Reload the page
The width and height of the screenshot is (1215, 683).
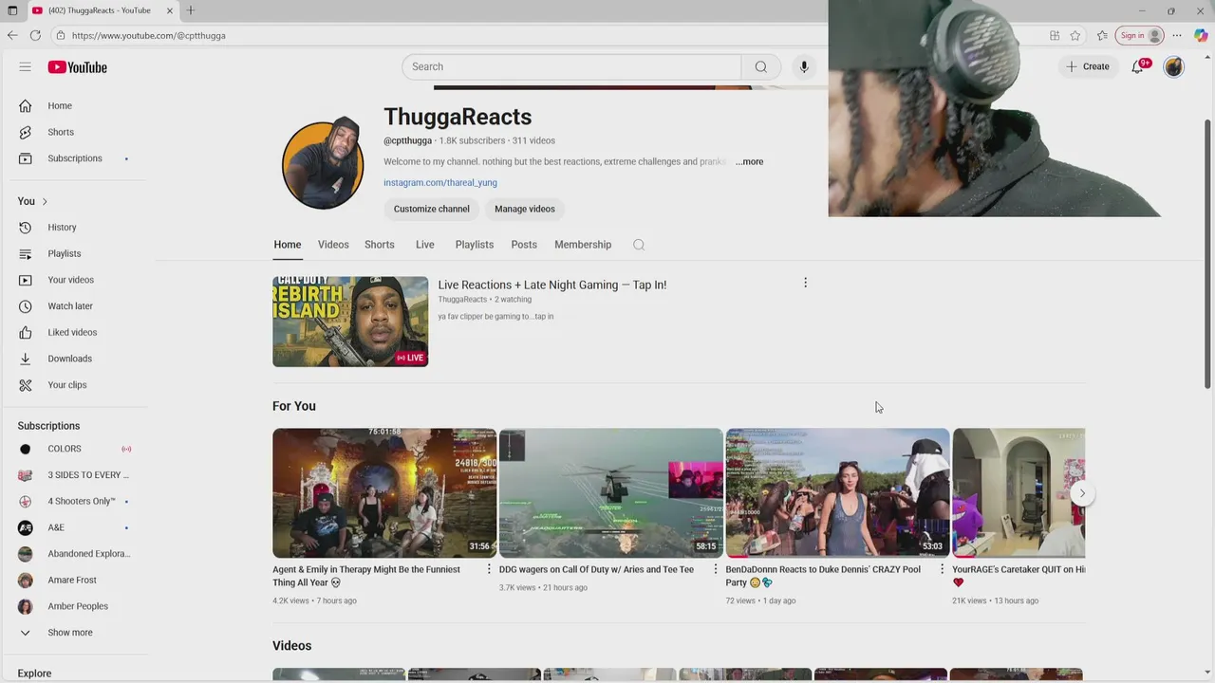[35, 35]
